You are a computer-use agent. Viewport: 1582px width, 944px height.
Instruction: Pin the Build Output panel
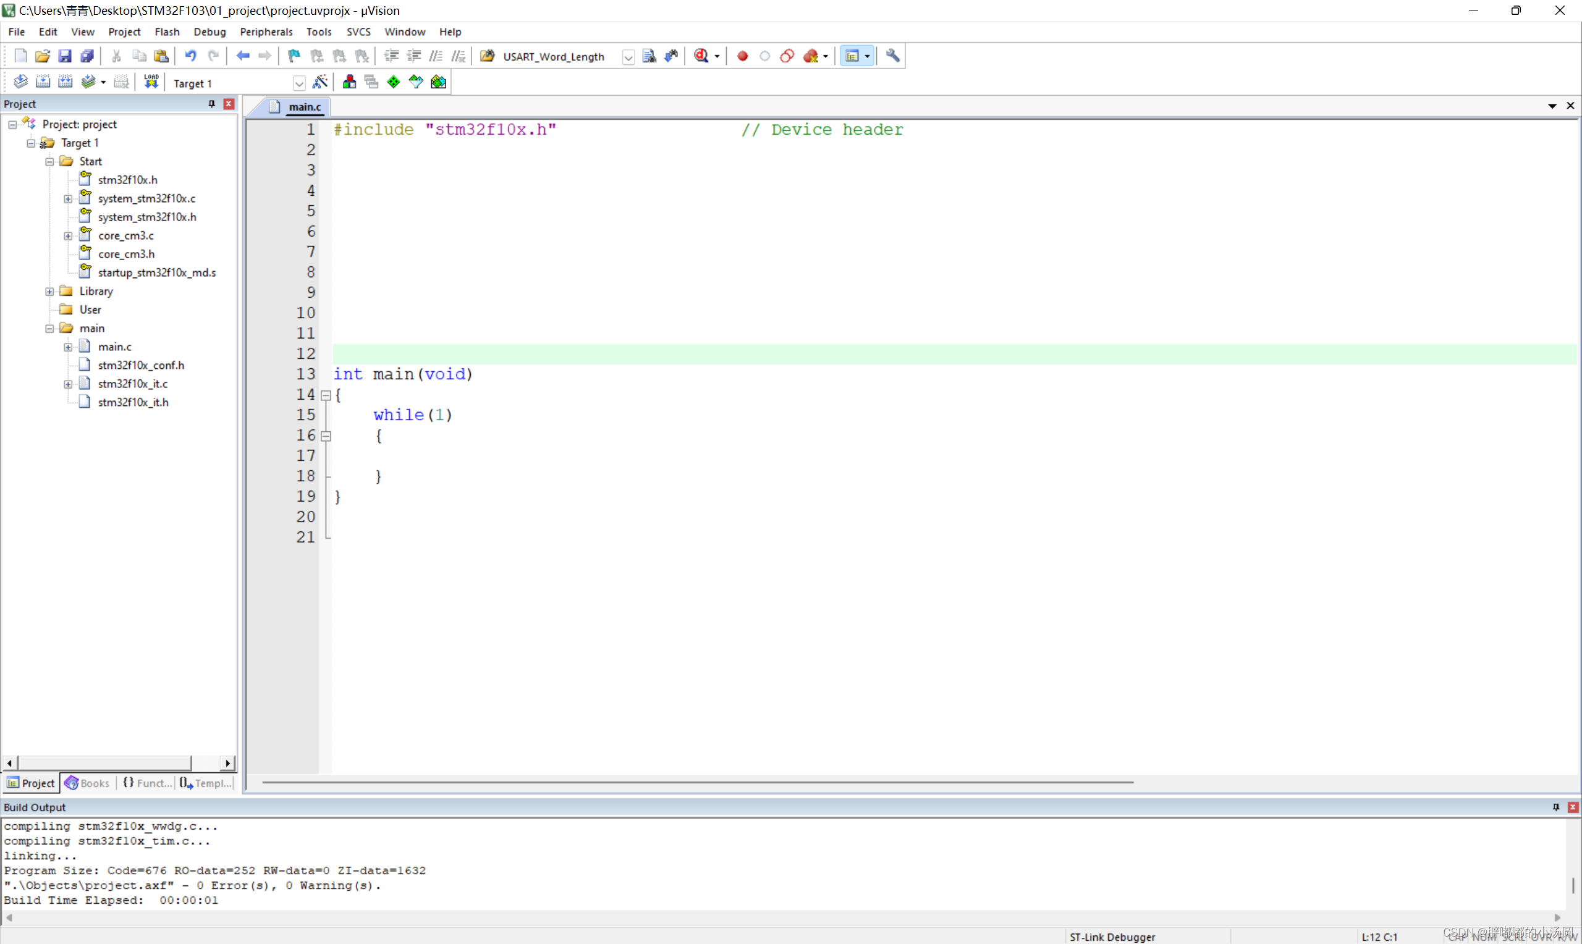pyautogui.click(x=1555, y=807)
